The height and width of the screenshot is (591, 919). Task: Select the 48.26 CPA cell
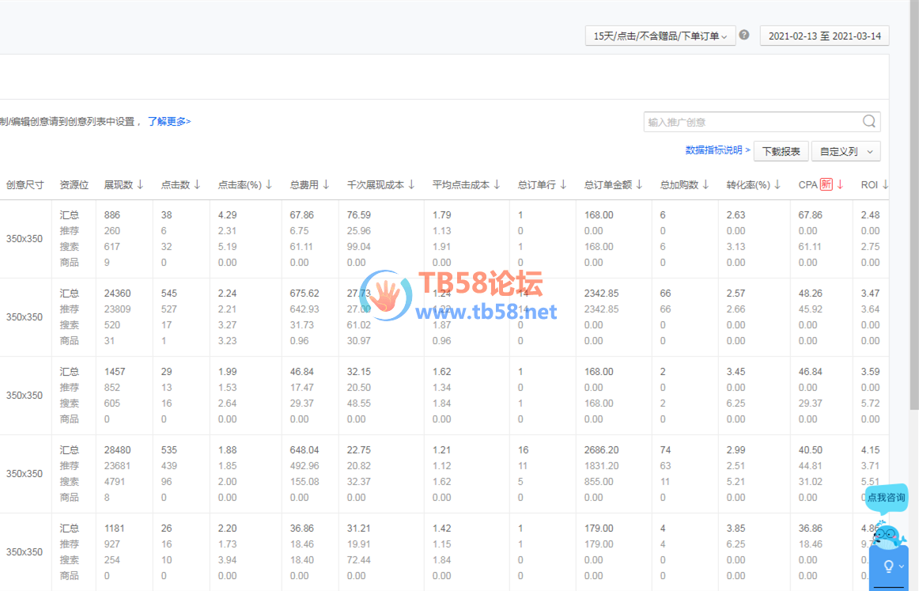(x=810, y=294)
